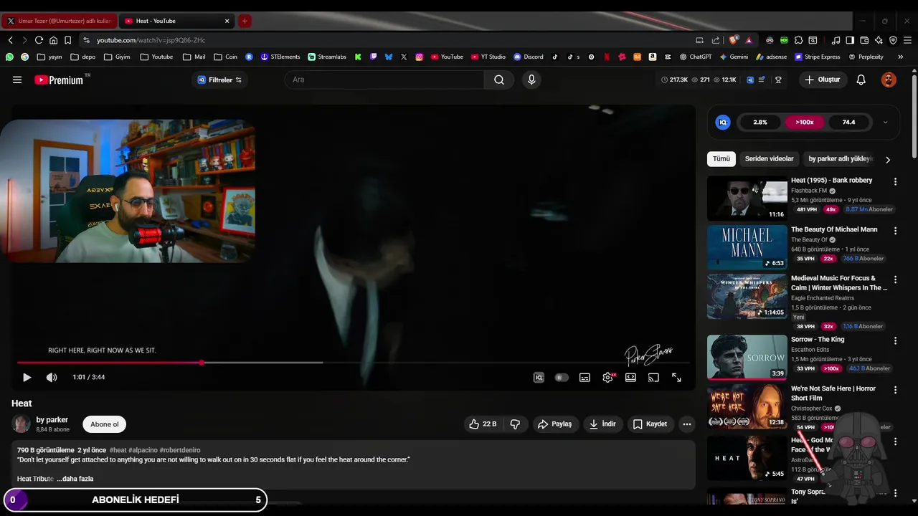The height and width of the screenshot is (516, 918).
Task: Enter fullscreen mode
Action: click(x=676, y=377)
